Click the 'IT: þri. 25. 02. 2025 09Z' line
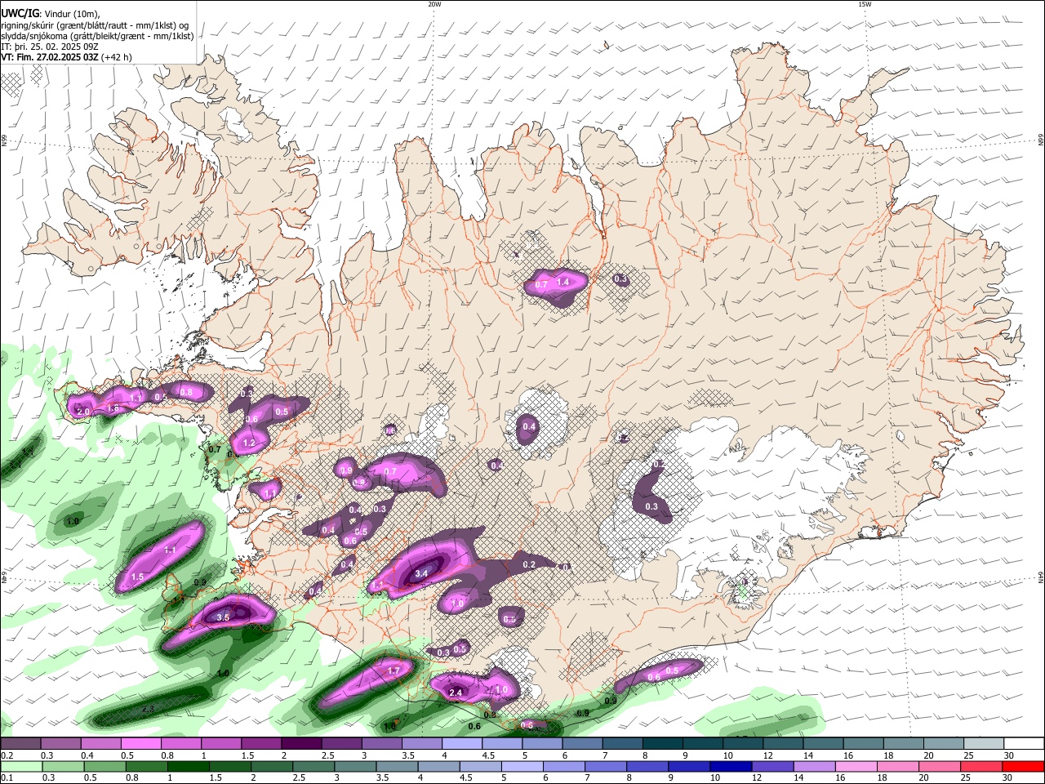This screenshot has height=784, width=1045. click(50, 47)
